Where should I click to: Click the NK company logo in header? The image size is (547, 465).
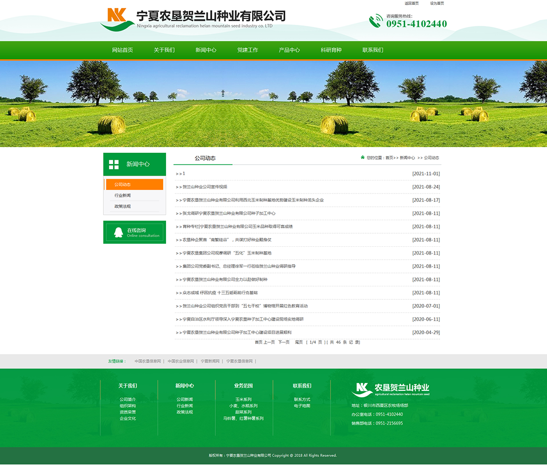117,19
